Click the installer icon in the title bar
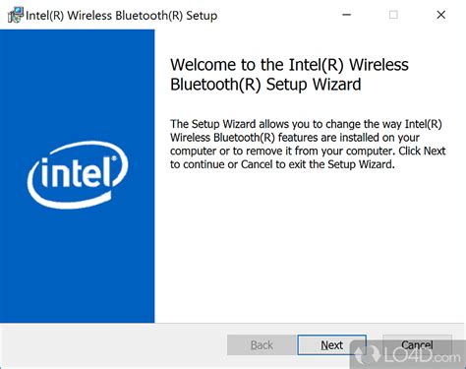 [16, 15]
